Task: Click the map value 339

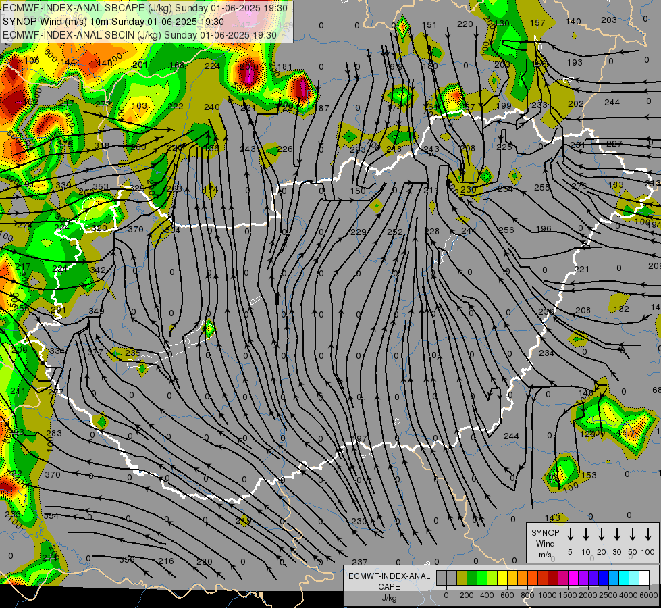Action: pos(63,186)
